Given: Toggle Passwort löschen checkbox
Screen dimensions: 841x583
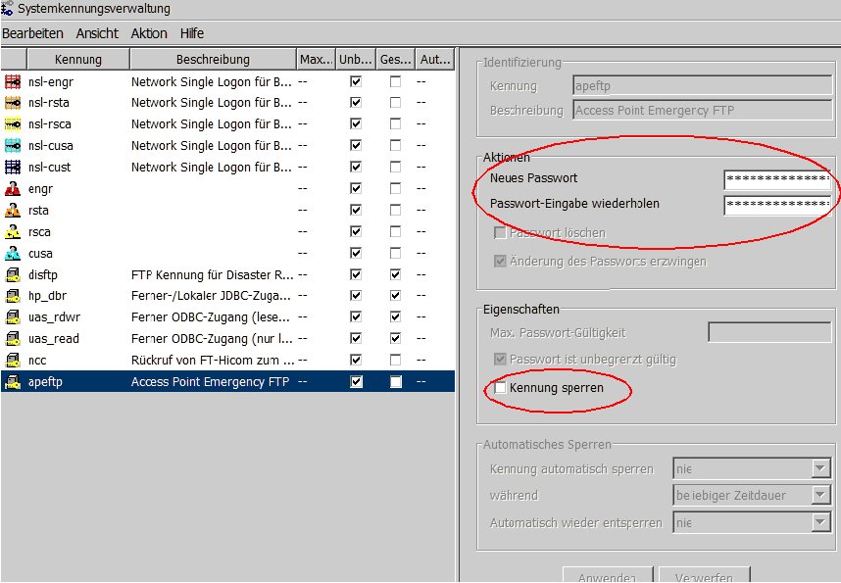Looking at the screenshot, I should click(500, 233).
